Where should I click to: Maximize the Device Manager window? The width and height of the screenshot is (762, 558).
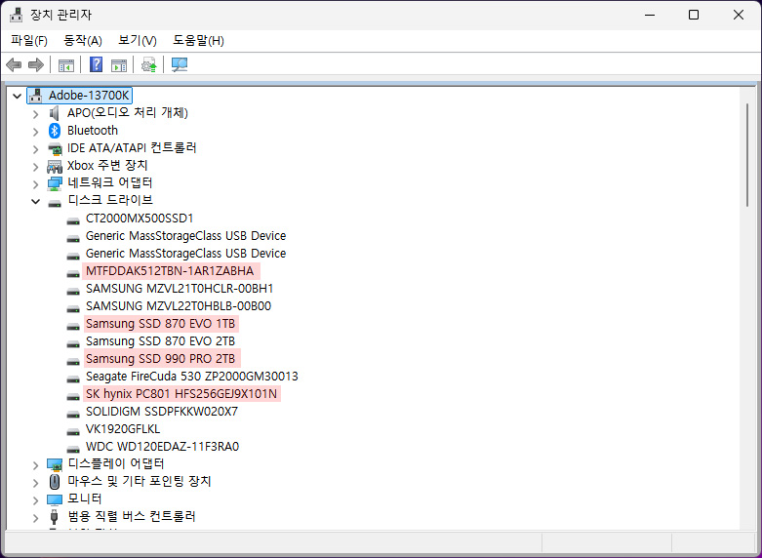point(694,15)
